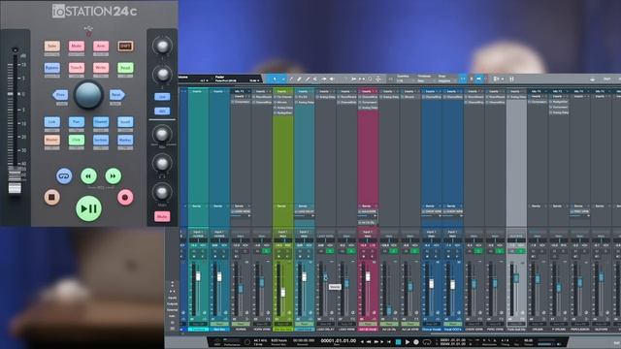
Task: Select the Listen speaker tool in toolbar
Action: click(332, 79)
